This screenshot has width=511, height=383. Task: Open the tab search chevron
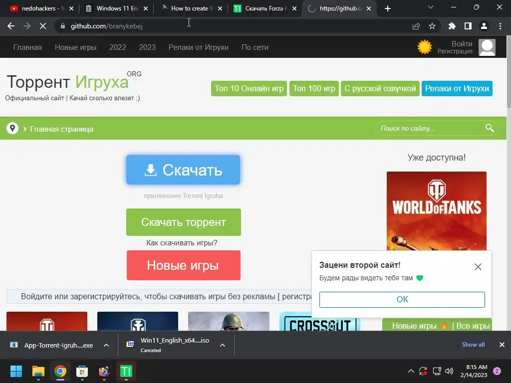pos(431,7)
